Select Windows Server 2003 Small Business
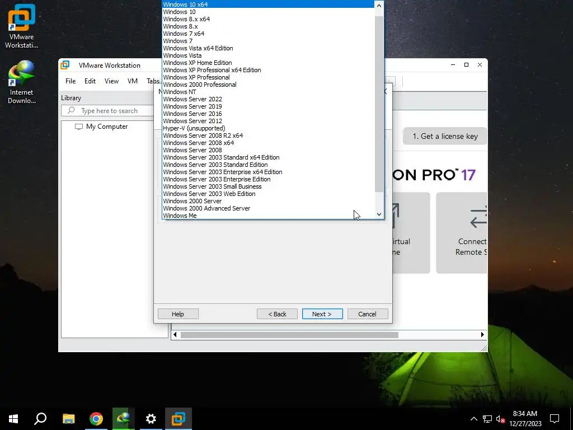 [x=268, y=186]
